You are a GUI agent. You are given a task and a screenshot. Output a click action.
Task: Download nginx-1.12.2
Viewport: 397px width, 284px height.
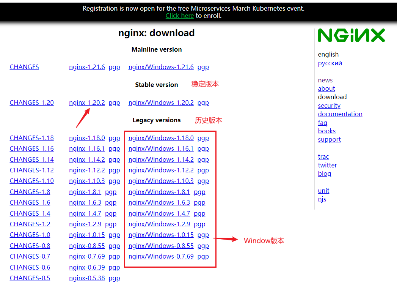click(87, 170)
